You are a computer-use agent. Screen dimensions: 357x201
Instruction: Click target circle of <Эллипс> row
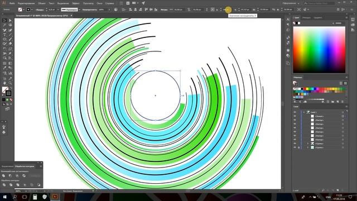pos(342,116)
